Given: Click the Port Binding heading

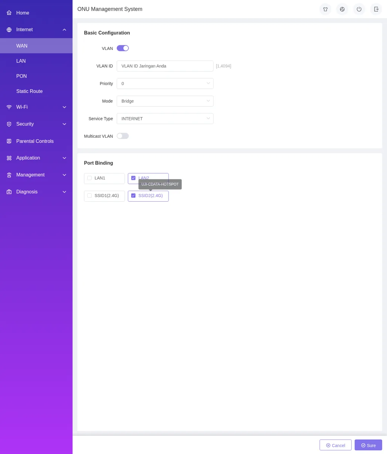Looking at the screenshot, I should click(x=99, y=163).
